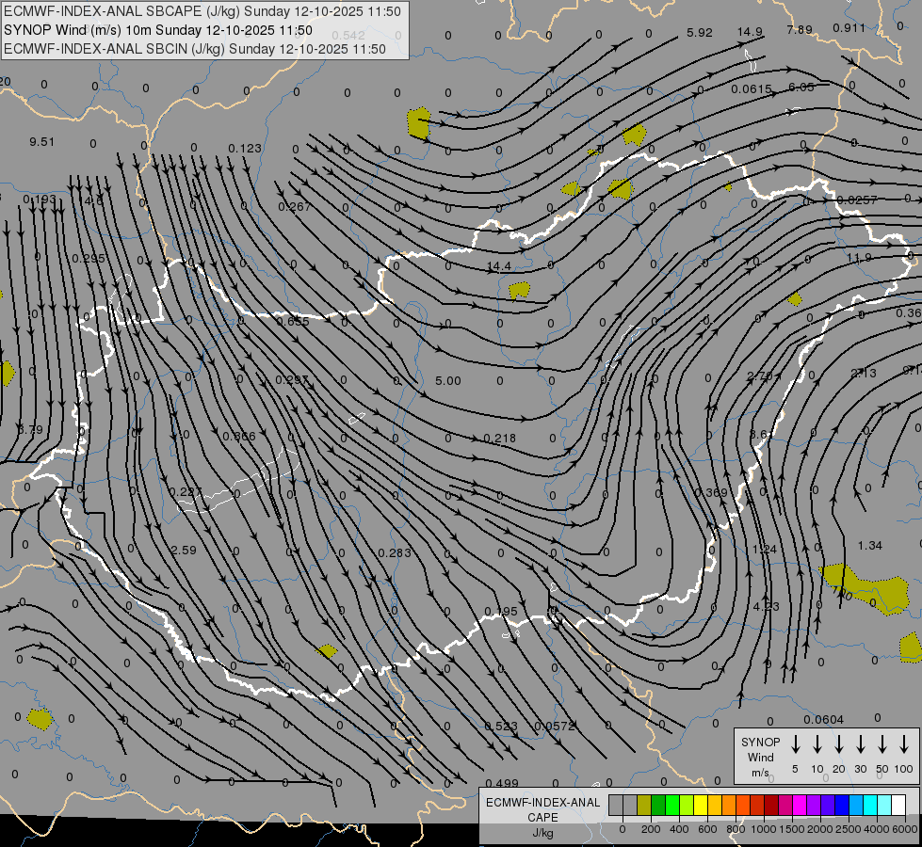Image resolution: width=922 pixels, height=847 pixels.
Task: Click the olive CAPE patch below the 14.4 value
Action: [519, 290]
